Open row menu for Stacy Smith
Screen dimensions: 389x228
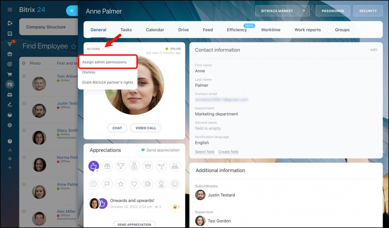(24, 130)
